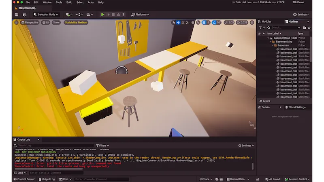Image resolution: width=324 pixels, height=182 pixels.
Task: Choose the Translate (move) gizmo tool
Action: (x=178, y=23)
